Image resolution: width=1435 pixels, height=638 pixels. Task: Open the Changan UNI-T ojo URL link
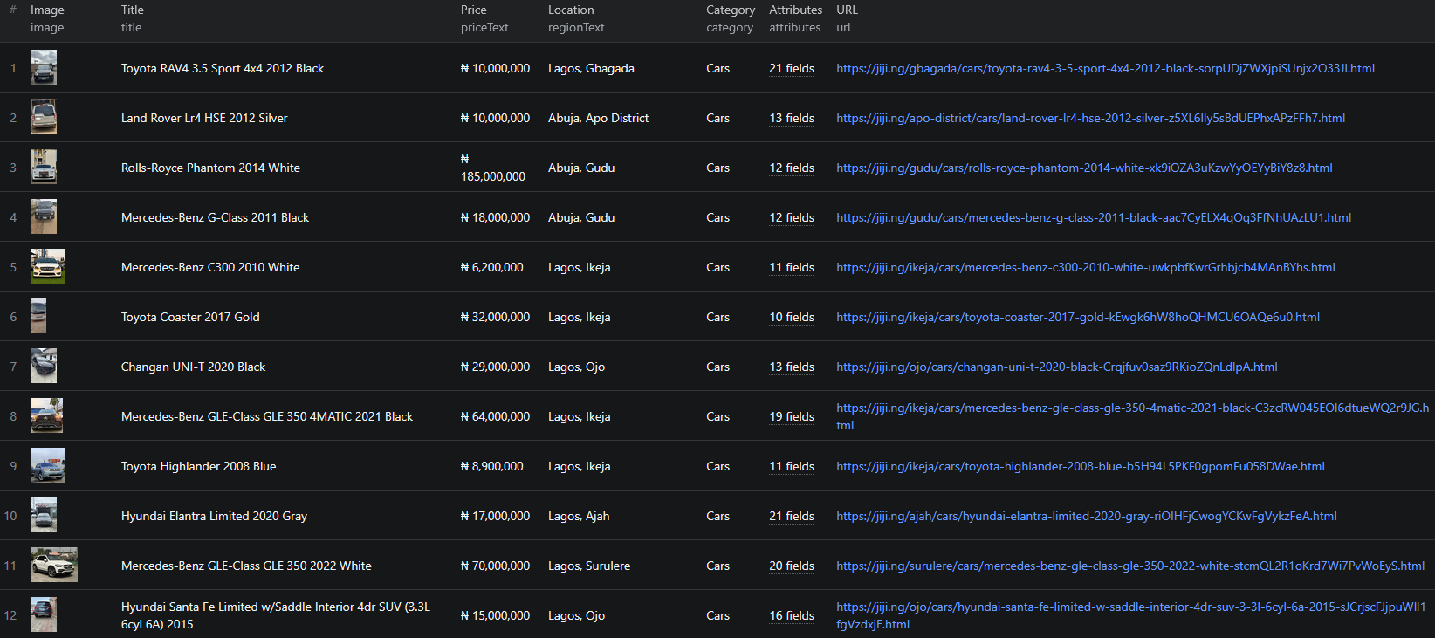(x=1057, y=367)
